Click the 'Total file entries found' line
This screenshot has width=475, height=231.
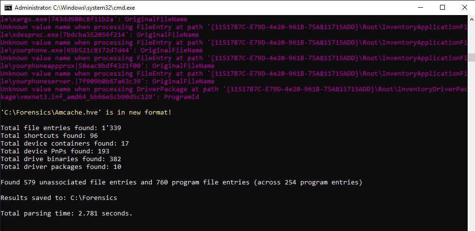click(61, 128)
